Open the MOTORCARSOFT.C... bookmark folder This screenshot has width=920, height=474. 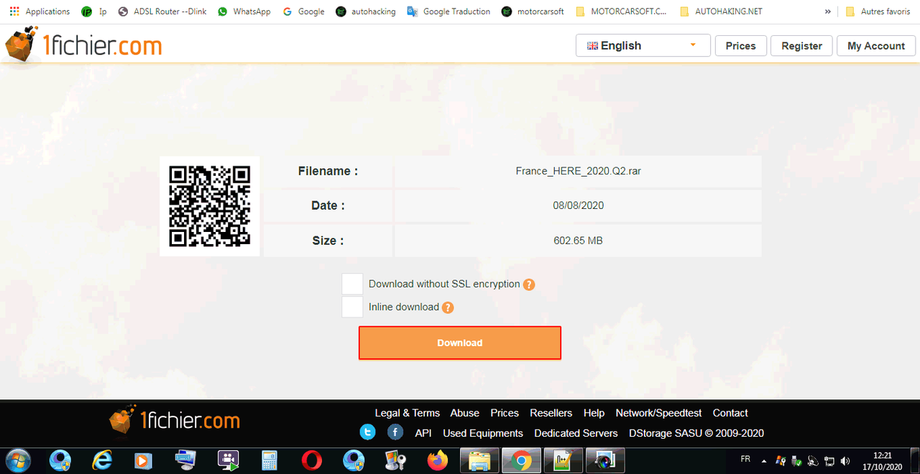coord(621,11)
